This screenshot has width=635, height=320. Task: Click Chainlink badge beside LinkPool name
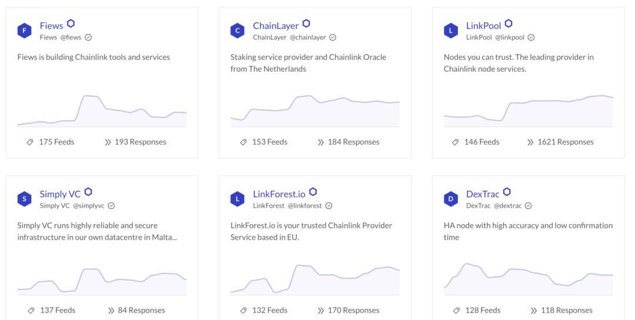click(x=509, y=24)
